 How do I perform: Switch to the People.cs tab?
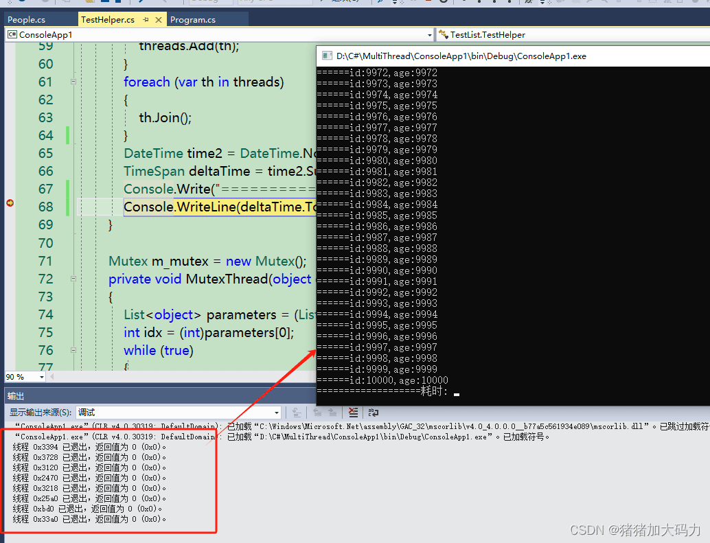(26, 20)
